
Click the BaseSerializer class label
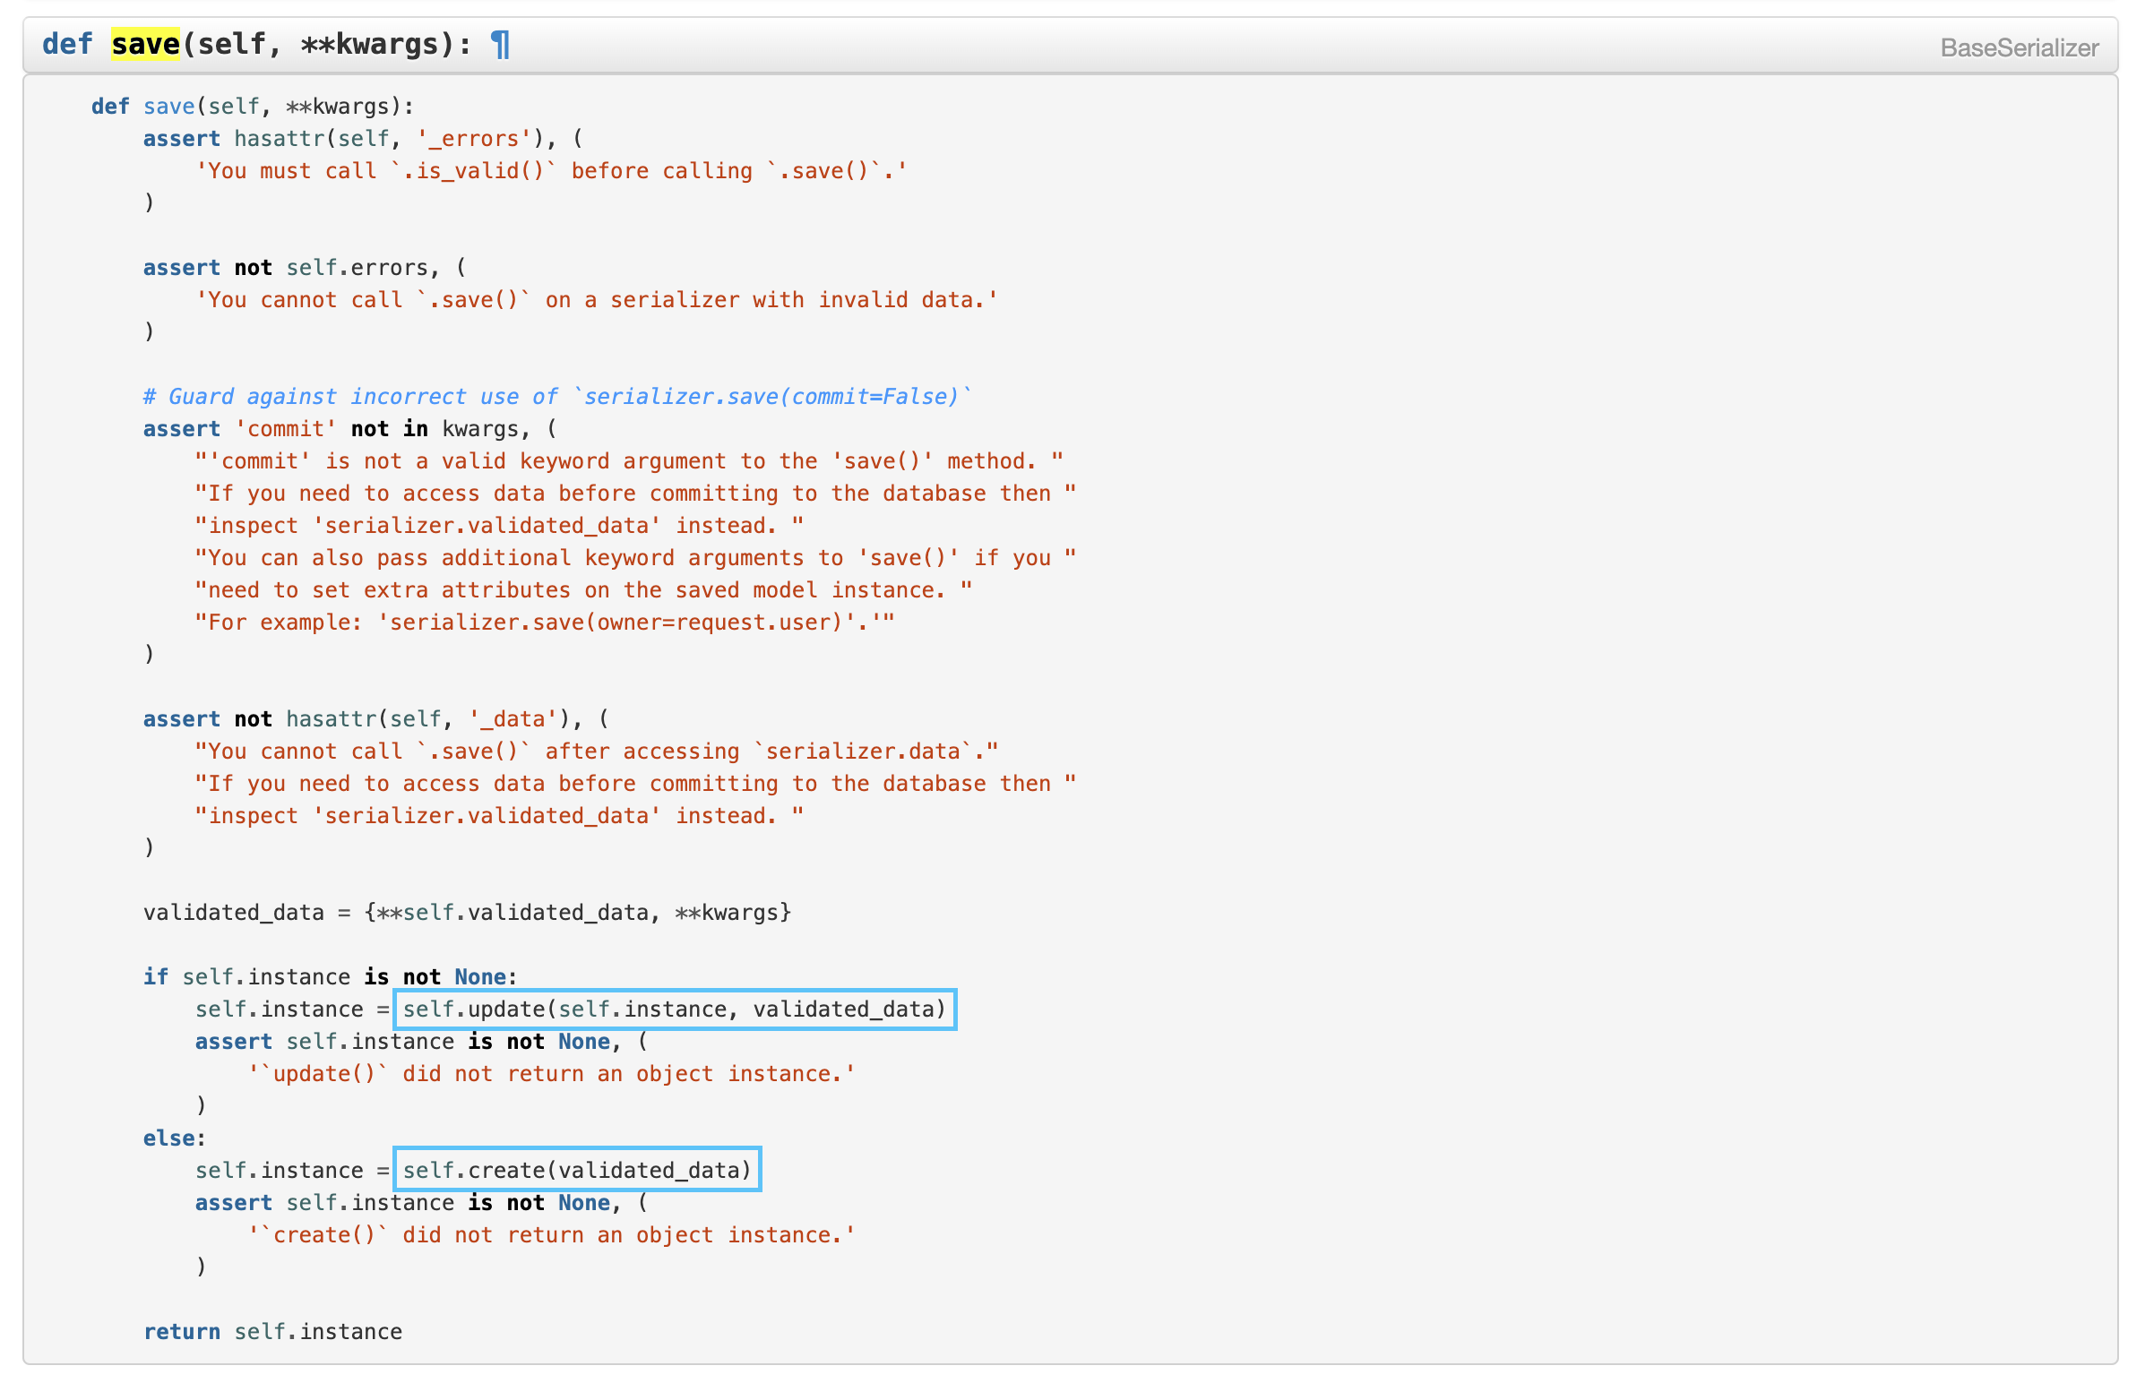[2019, 47]
